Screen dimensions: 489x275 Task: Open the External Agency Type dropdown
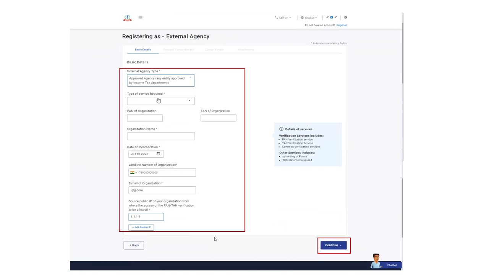tap(161, 81)
